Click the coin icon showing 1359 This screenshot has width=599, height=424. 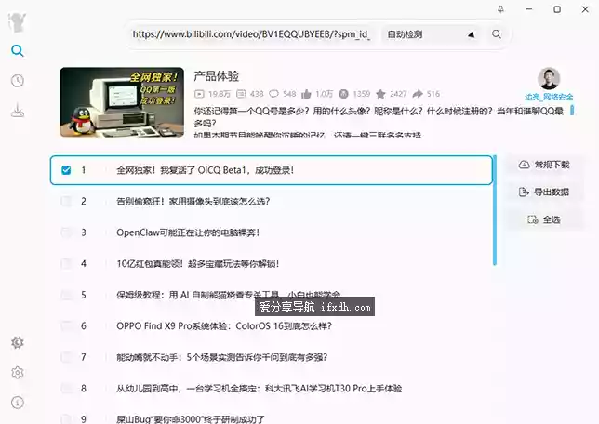click(343, 94)
